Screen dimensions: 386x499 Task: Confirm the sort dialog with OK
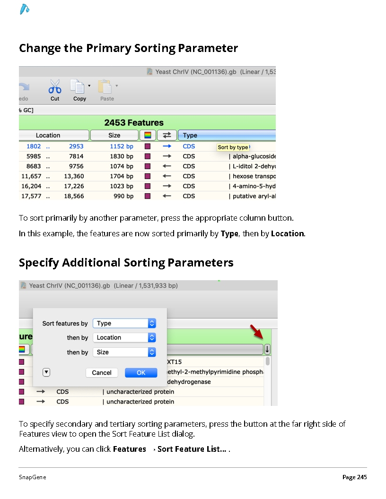(141, 373)
